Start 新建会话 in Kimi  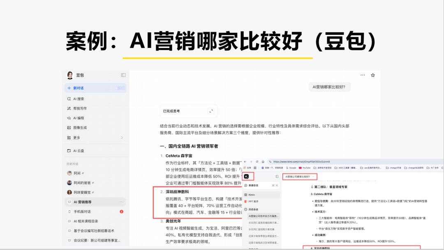[261, 185]
